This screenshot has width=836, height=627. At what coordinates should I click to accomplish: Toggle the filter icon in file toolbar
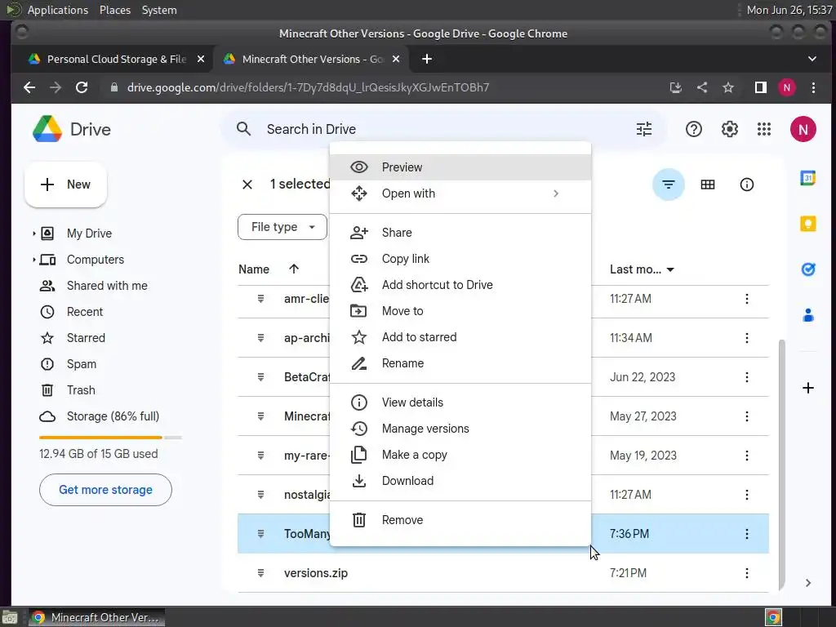coord(668,185)
